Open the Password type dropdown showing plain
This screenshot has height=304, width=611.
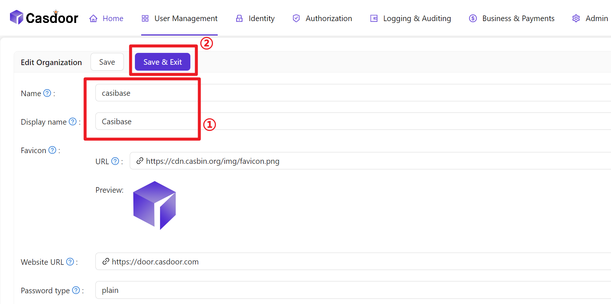351,290
